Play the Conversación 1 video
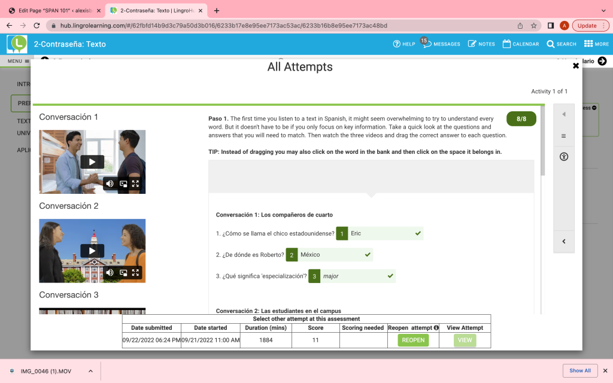 pyautogui.click(x=92, y=162)
